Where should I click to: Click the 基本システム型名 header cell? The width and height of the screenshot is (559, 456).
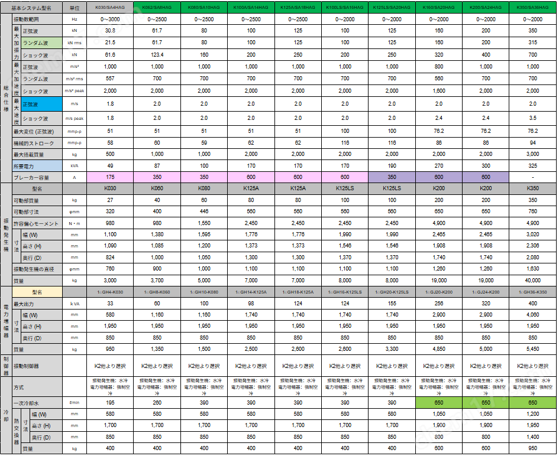click(x=32, y=8)
